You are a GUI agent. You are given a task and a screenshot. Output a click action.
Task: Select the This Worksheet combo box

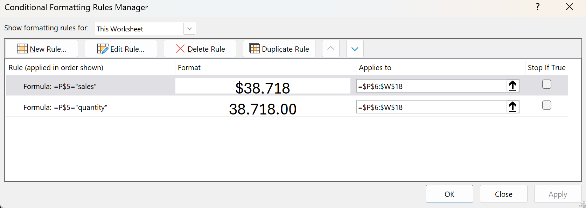click(x=139, y=29)
